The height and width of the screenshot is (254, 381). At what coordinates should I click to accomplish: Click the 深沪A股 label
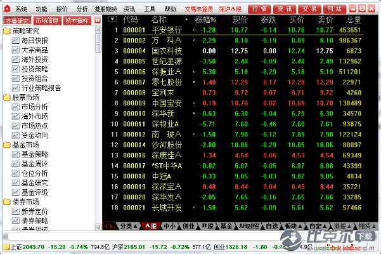click(230, 10)
